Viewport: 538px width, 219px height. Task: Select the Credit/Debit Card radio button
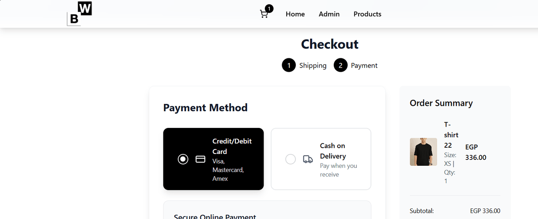(x=183, y=159)
